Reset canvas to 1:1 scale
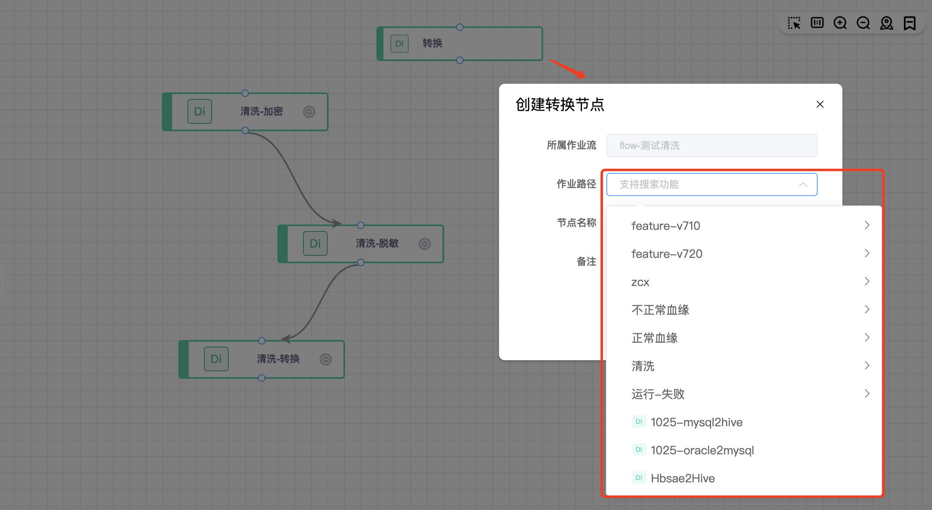Image resolution: width=932 pixels, height=510 pixels. pyautogui.click(x=817, y=23)
